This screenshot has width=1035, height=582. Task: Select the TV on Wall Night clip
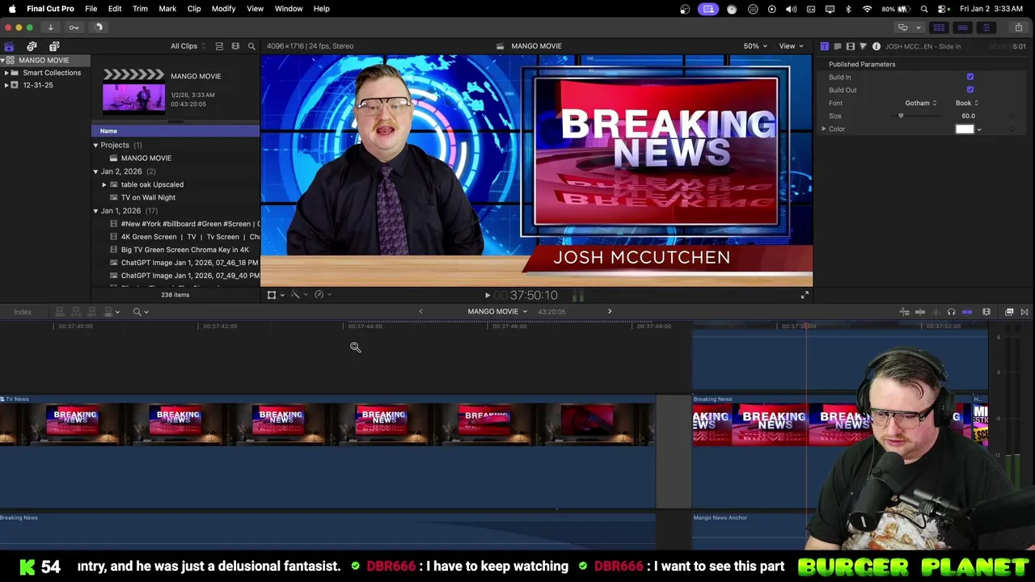point(148,197)
